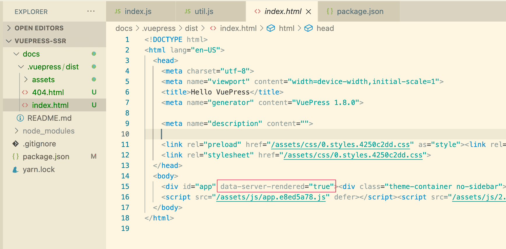Click the braces icon beside package.json in tree
The image size is (506, 249).
(15, 157)
